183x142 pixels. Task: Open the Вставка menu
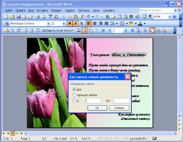tap(42, 10)
